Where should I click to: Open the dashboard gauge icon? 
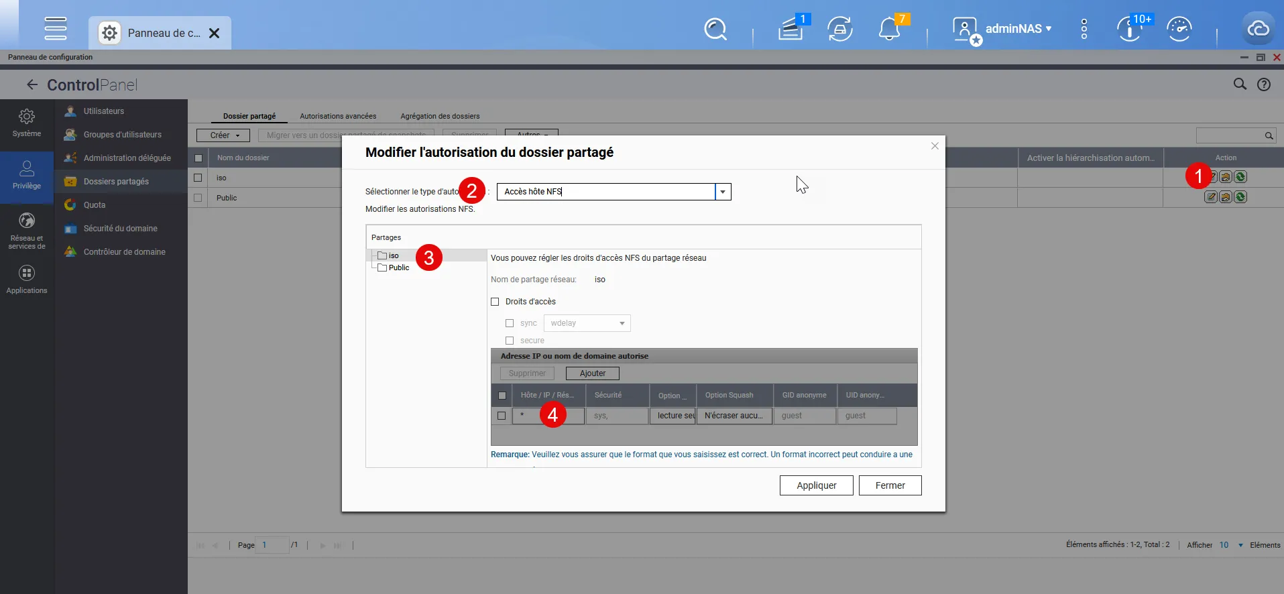1179,29
